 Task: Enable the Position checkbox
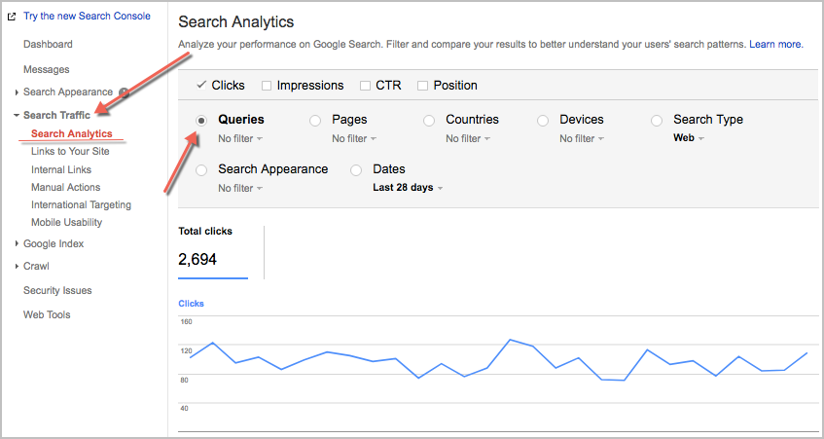[x=422, y=86]
